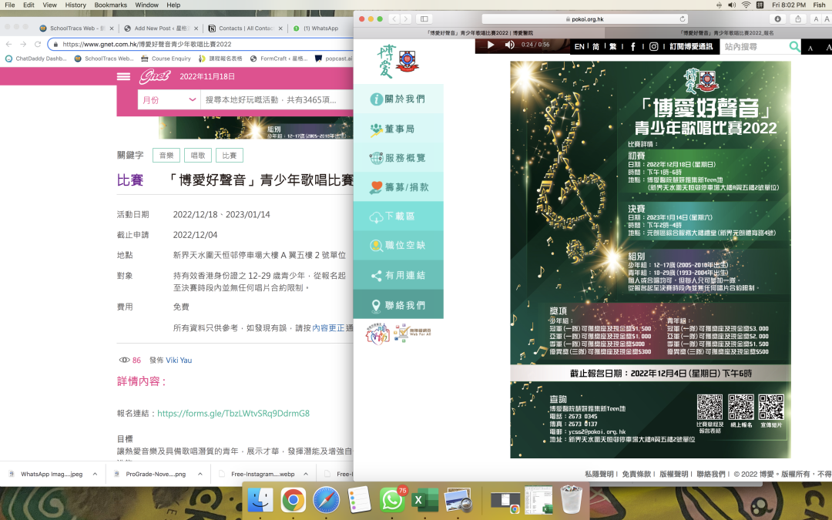Screen dimensions: 832x520
Task: Open 關於我們 in pokoi sidebar
Action: pyautogui.click(x=398, y=99)
